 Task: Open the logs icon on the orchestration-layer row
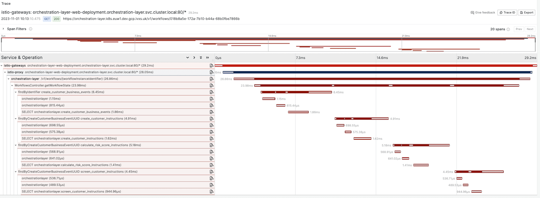[212, 79]
